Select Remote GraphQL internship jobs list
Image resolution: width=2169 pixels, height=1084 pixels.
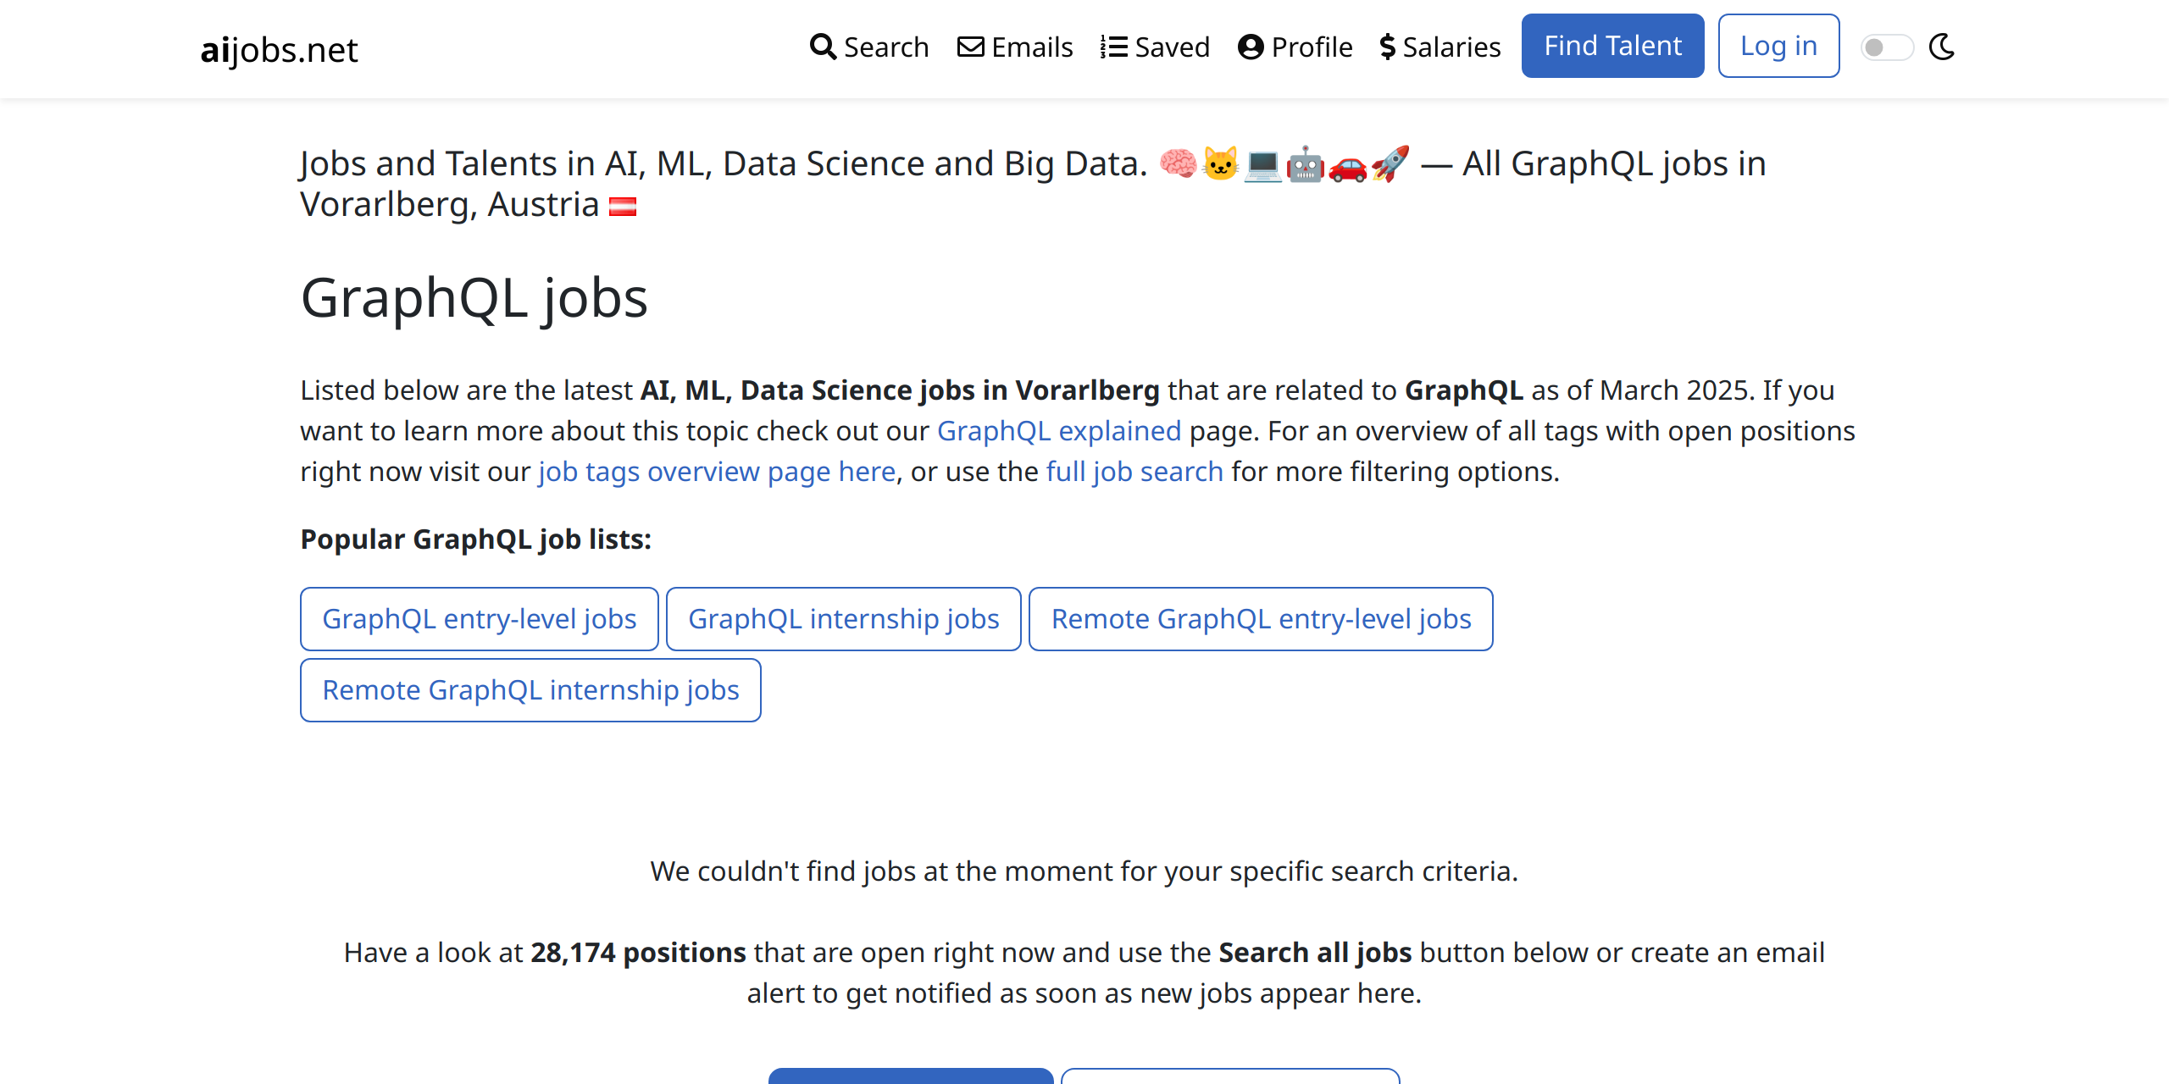point(530,690)
